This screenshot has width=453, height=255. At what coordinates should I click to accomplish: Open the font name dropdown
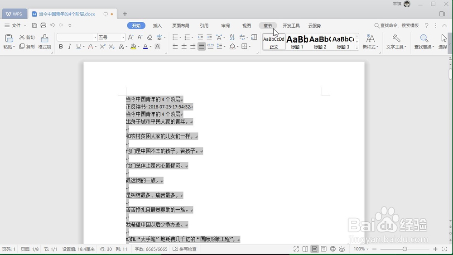point(95,37)
